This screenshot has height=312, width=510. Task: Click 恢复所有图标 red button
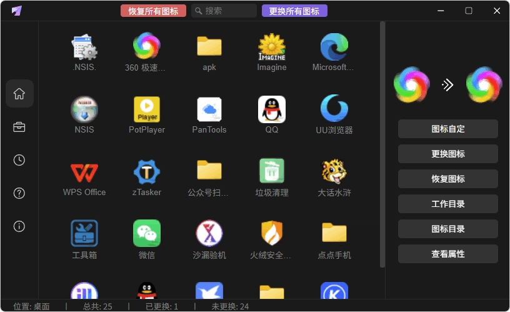[x=153, y=11]
